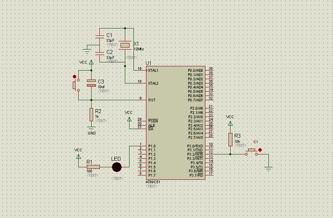Screen dimensions: 333x218
Task: Click the EA pin label
Action: (x=151, y=129)
